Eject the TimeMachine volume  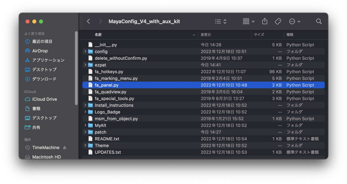(64, 148)
